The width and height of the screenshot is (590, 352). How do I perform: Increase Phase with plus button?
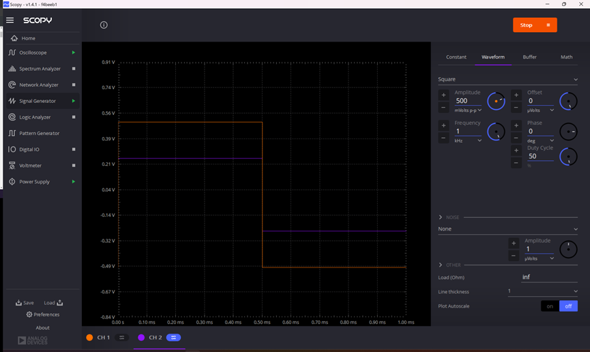516,126
